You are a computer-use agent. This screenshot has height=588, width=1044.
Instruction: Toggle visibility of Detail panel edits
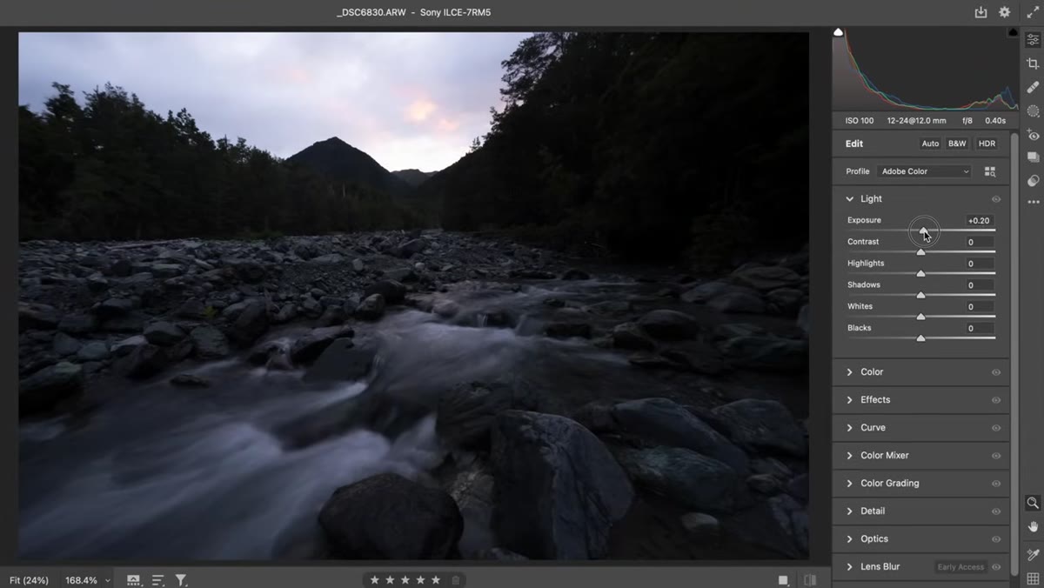(x=996, y=511)
